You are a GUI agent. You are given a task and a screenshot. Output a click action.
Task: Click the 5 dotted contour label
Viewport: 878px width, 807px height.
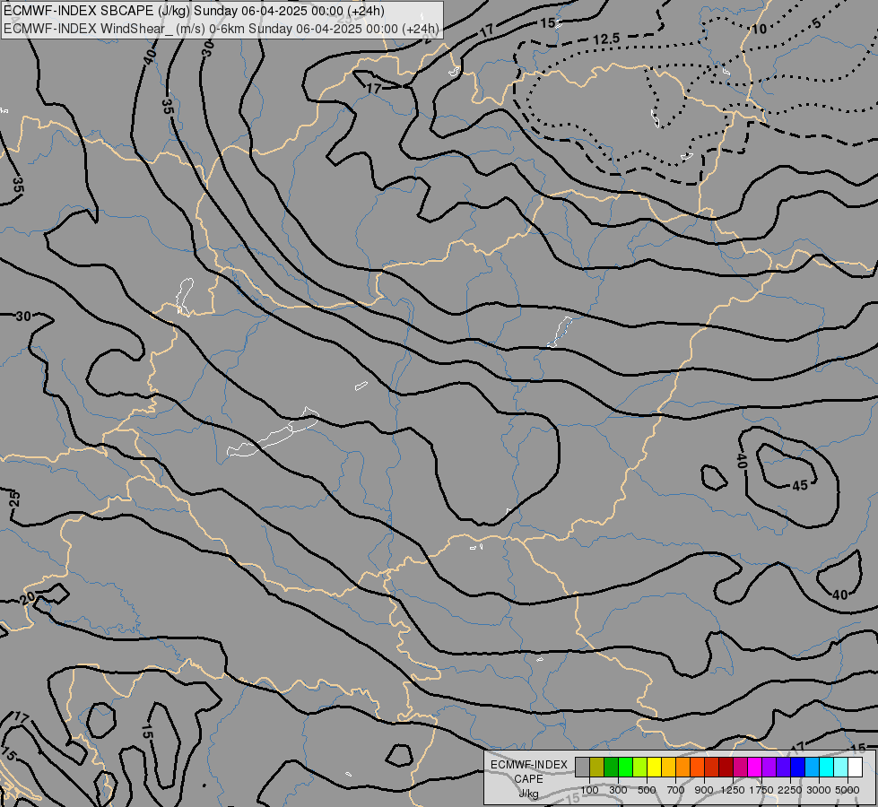816,23
